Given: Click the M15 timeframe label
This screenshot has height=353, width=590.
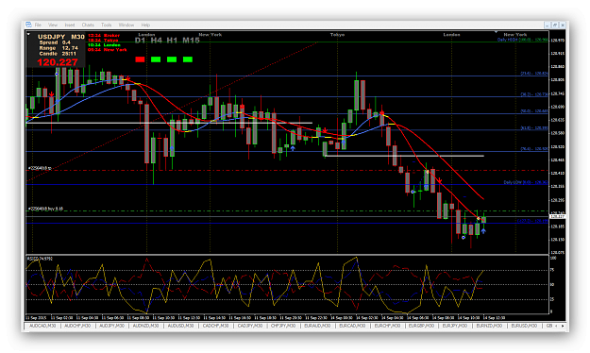Looking at the screenshot, I should tap(191, 41).
